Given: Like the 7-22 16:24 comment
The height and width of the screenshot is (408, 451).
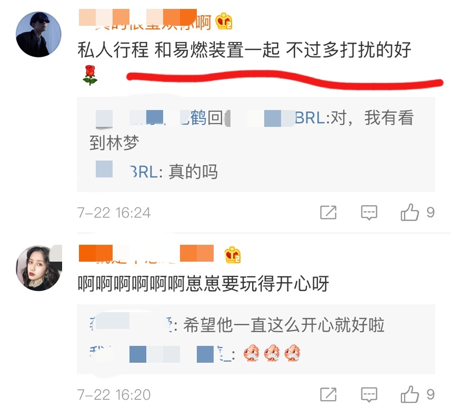Looking at the screenshot, I should 409,213.
